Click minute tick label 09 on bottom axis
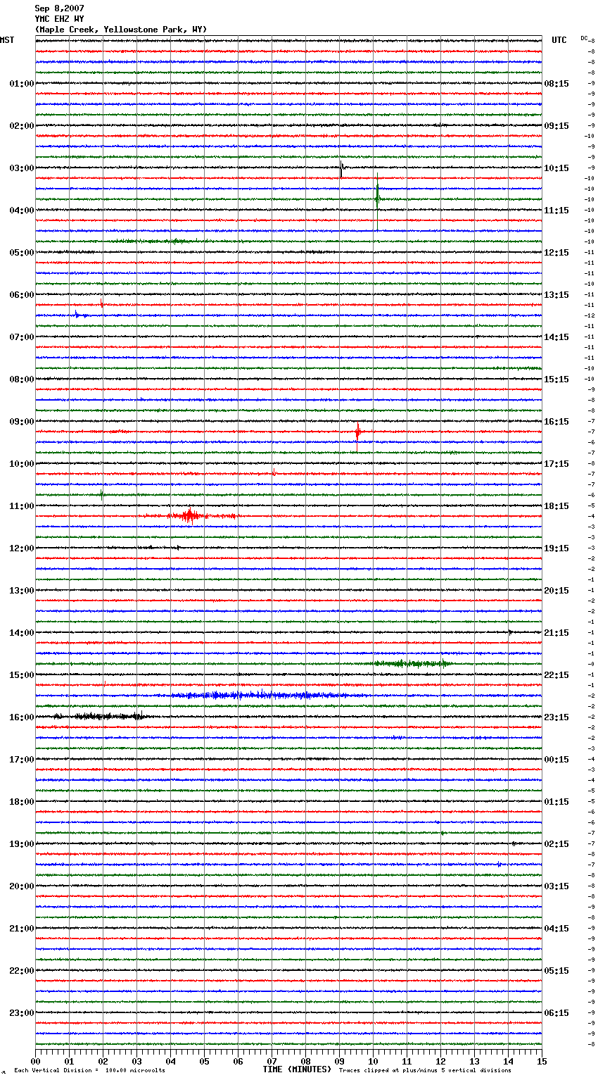Image resolution: width=598 pixels, height=1080 pixels. coord(340,1061)
